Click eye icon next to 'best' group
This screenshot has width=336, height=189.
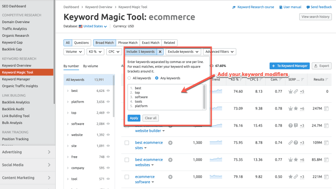tap(108, 91)
